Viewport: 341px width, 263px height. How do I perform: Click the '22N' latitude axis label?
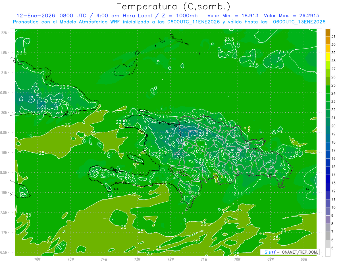(x=5, y=33)
